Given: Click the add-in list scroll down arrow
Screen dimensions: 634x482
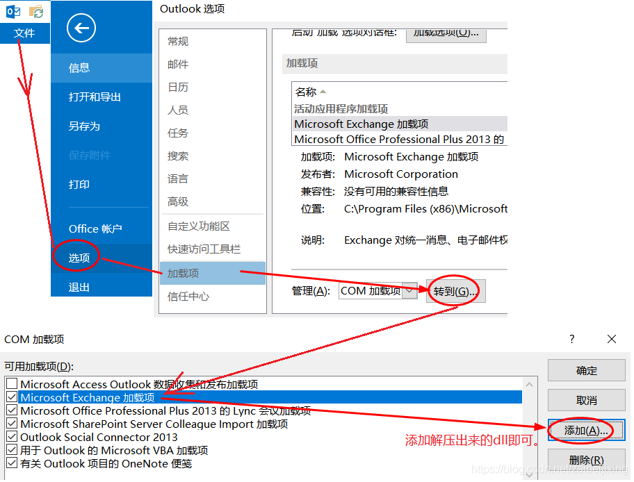Looking at the screenshot, I should click(x=529, y=475).
